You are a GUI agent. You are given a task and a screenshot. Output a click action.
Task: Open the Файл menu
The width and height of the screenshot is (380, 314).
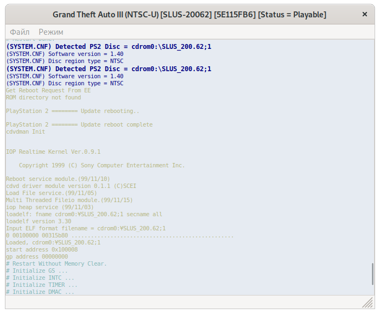tap(20, 32)
